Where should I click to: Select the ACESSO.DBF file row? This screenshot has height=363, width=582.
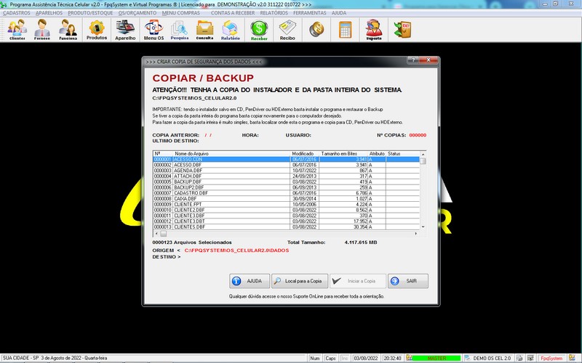click(x=286, y=165)
